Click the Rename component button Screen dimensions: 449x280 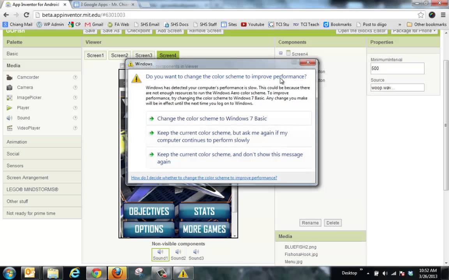tap(310, 223)
